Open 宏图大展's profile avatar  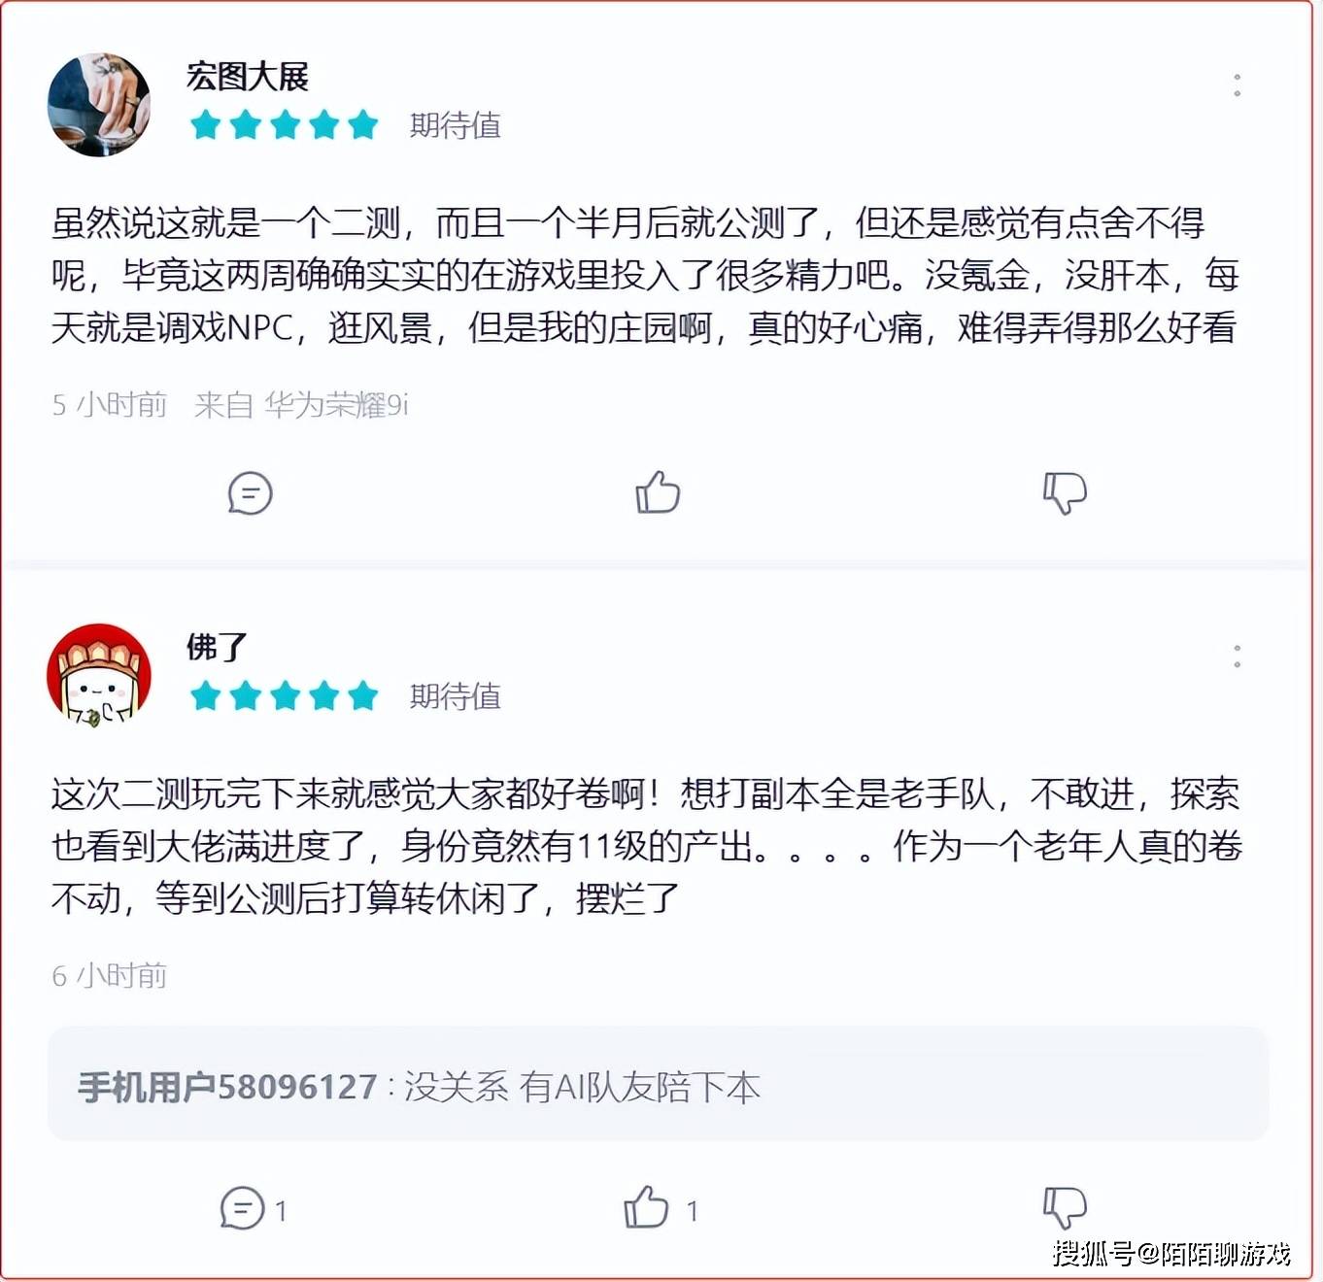(x=99, y=104)
